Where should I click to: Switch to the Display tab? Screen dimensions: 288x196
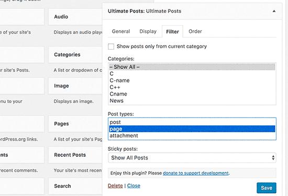[148, 31]
